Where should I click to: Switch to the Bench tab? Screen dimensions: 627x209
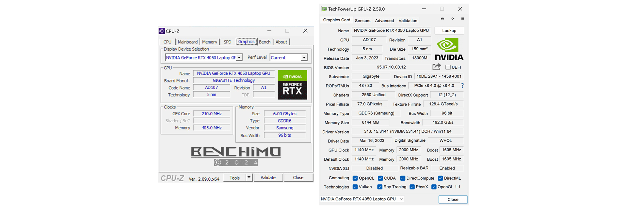265,42
